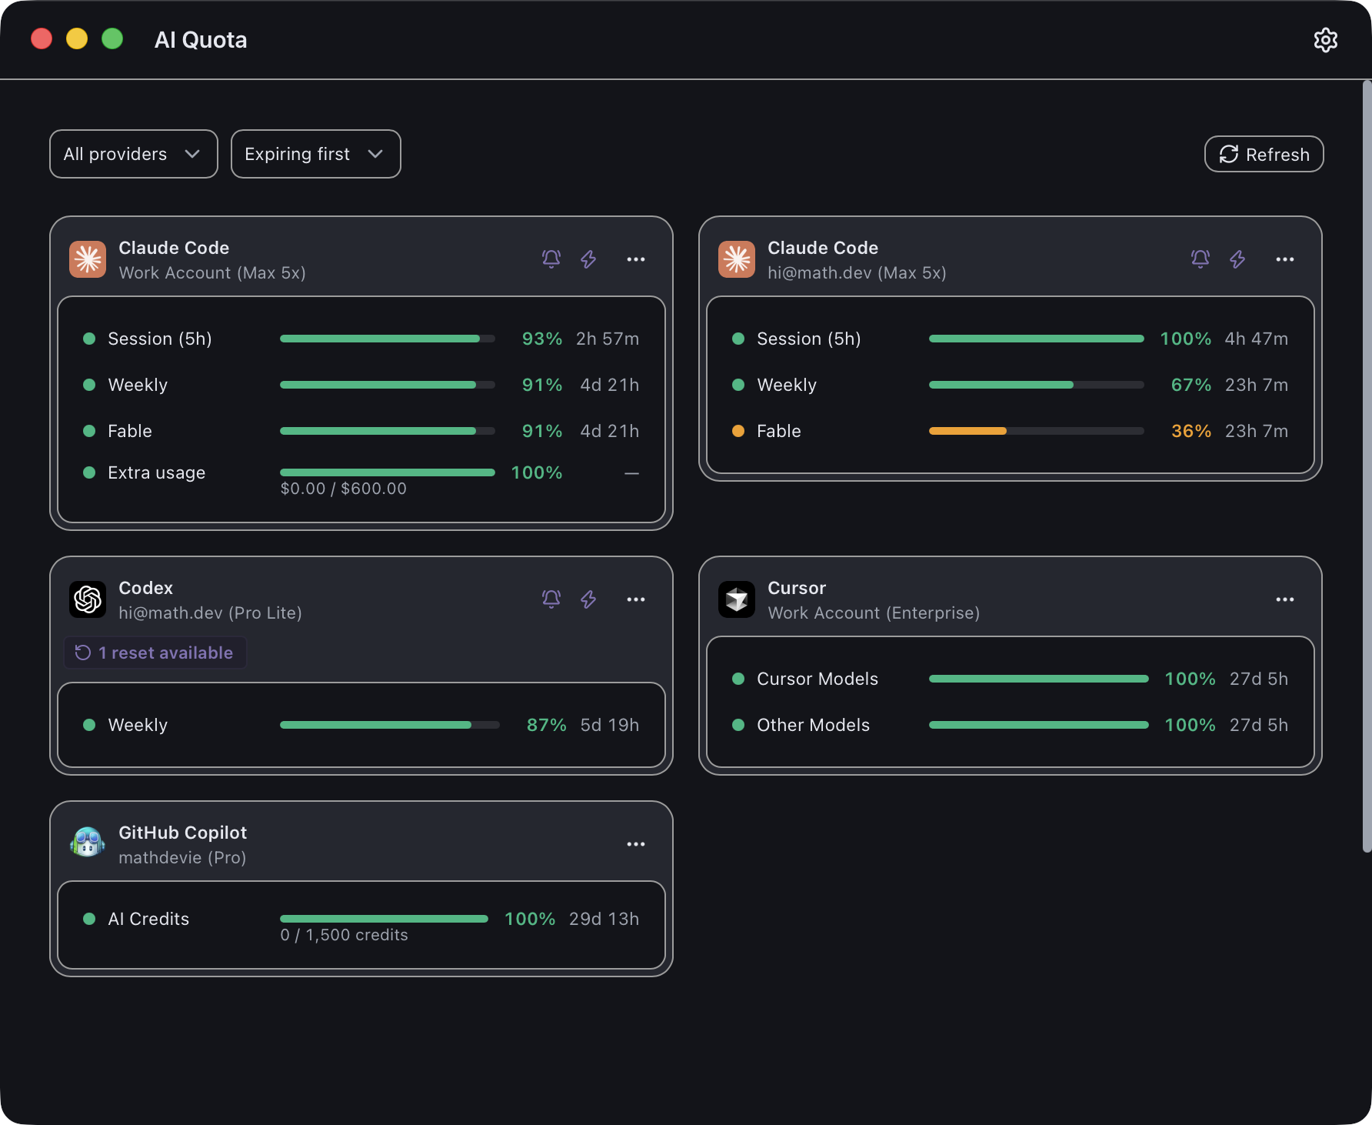
Task: Click the Claude Code Work Account logo
Action: [88, 259]
